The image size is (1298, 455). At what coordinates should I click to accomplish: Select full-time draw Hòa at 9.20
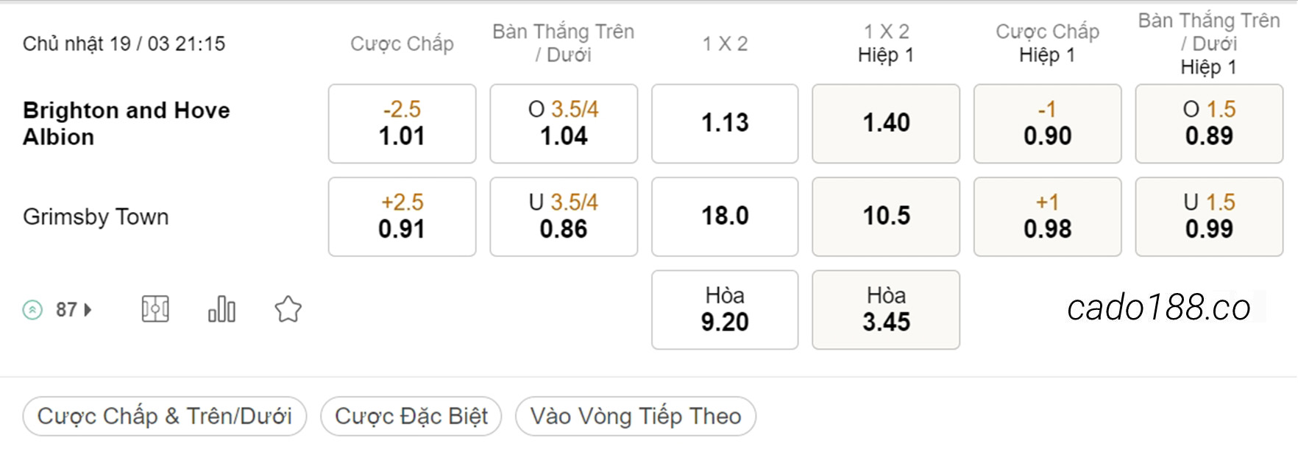pos(725,310)
